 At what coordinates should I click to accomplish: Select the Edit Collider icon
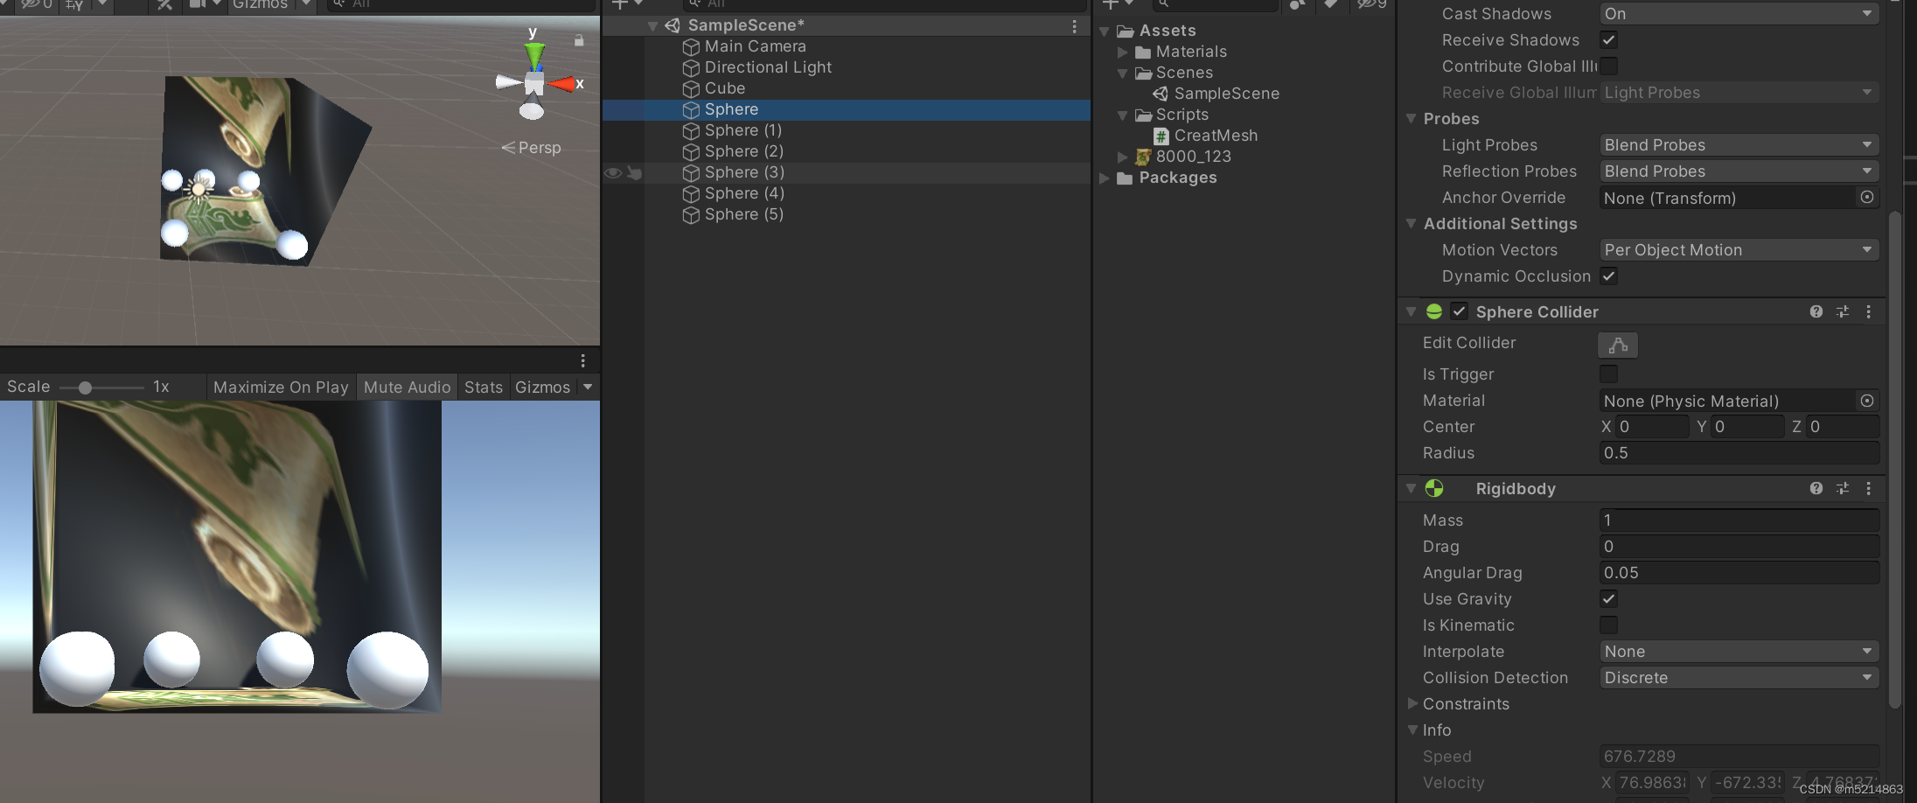tap(1617, 344)
